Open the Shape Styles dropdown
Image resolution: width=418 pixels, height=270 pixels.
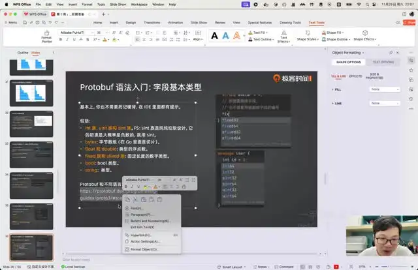[306, 39]
